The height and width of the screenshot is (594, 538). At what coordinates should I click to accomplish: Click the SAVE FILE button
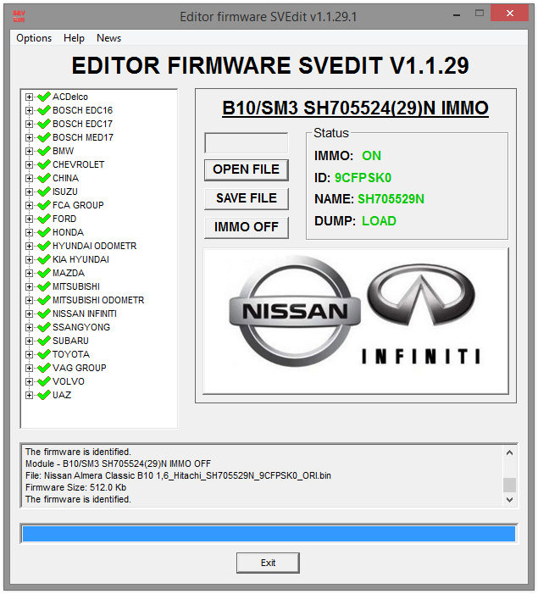[247, 198]
